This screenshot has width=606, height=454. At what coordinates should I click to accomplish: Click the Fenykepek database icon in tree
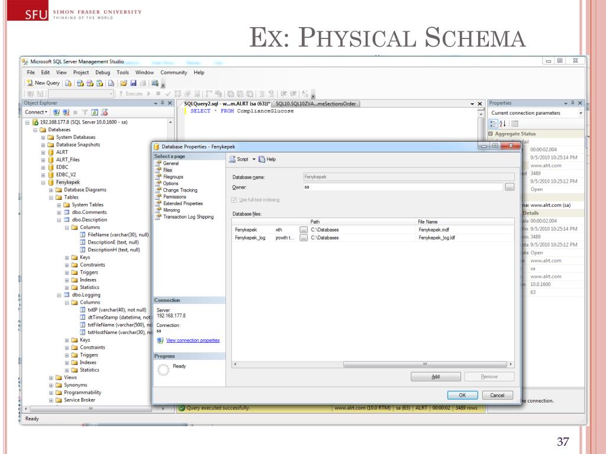(x=51, y=183)
